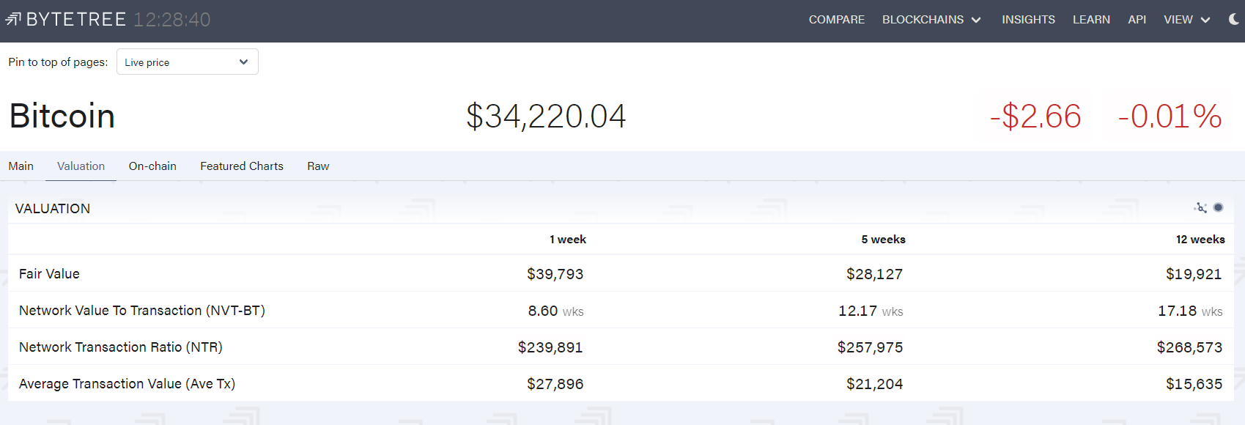Click the 5 weeks column header

[x=883, y=240]
